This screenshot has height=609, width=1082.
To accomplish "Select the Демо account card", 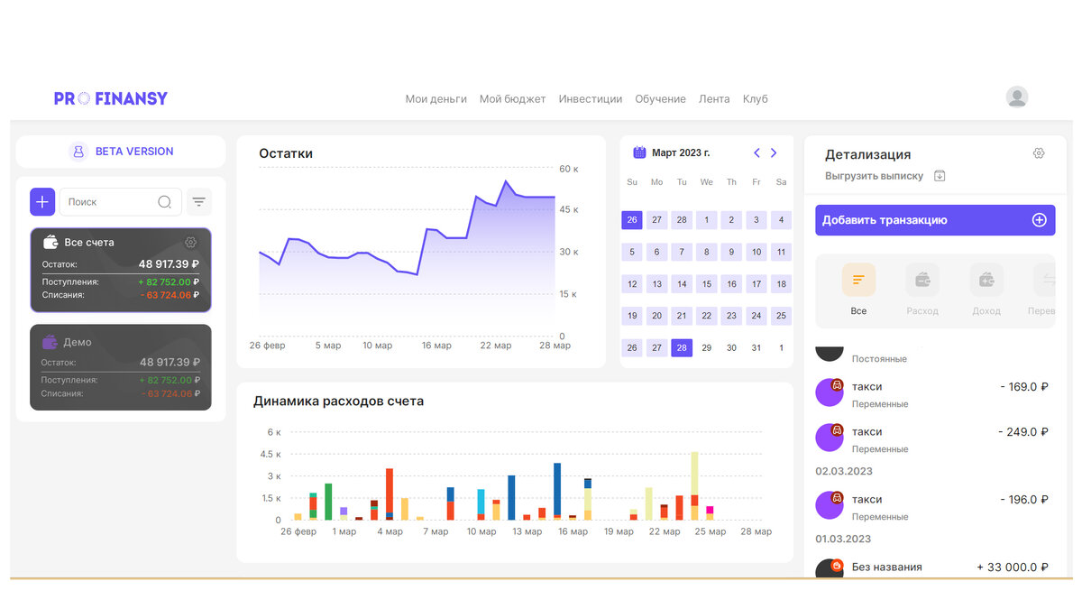I will [x=121, y=367].
